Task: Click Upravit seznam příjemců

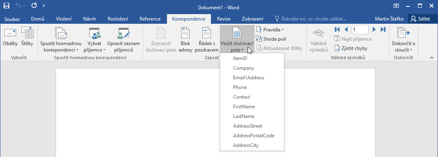Action: (123, 39)
